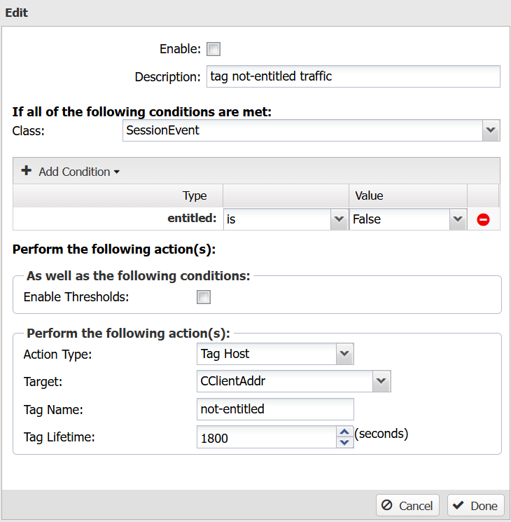Click the Cancel button
This screenshot has height=522, width=511.
pyautogui.click(x=407, y=505)
